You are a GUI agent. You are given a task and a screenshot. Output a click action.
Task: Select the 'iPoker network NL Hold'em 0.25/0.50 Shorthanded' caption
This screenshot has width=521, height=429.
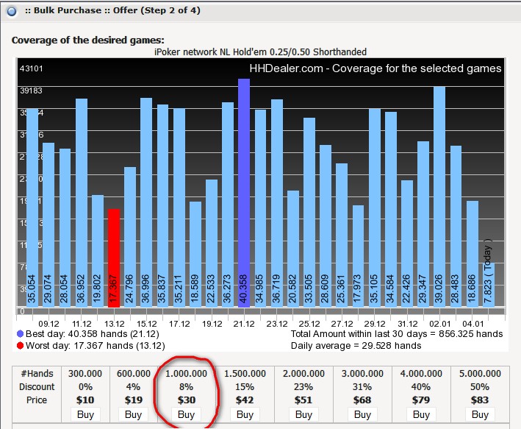click(260, 52)
